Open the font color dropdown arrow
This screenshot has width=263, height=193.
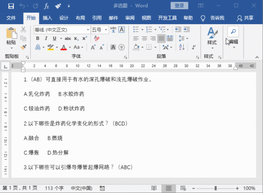[70, 47]
